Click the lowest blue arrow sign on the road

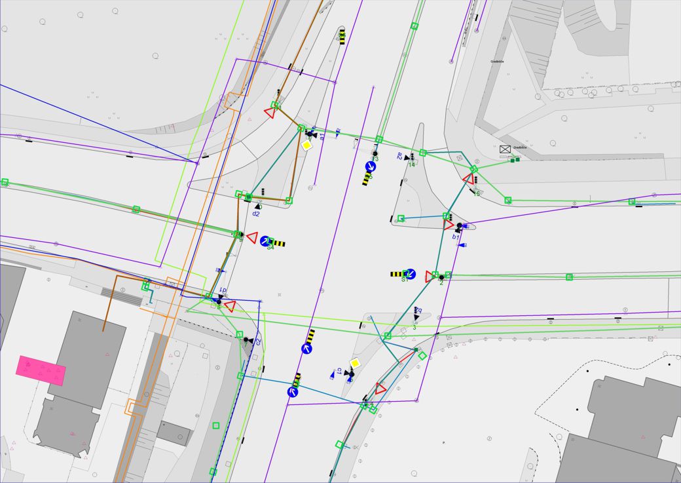(x=292, y=392)
